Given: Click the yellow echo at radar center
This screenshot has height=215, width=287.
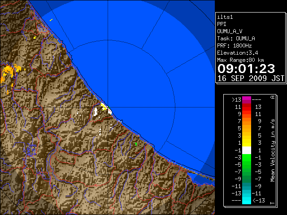Looking at the screenshot, I should (104, 107).
